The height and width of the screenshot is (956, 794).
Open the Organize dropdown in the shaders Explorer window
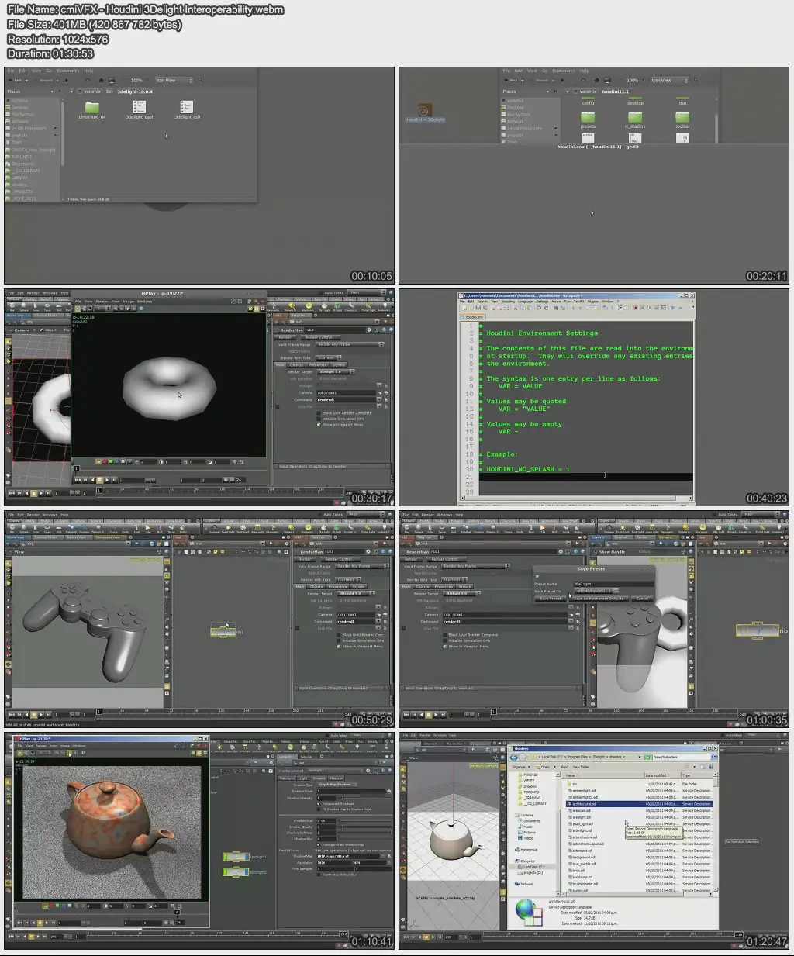pos(521,767)
